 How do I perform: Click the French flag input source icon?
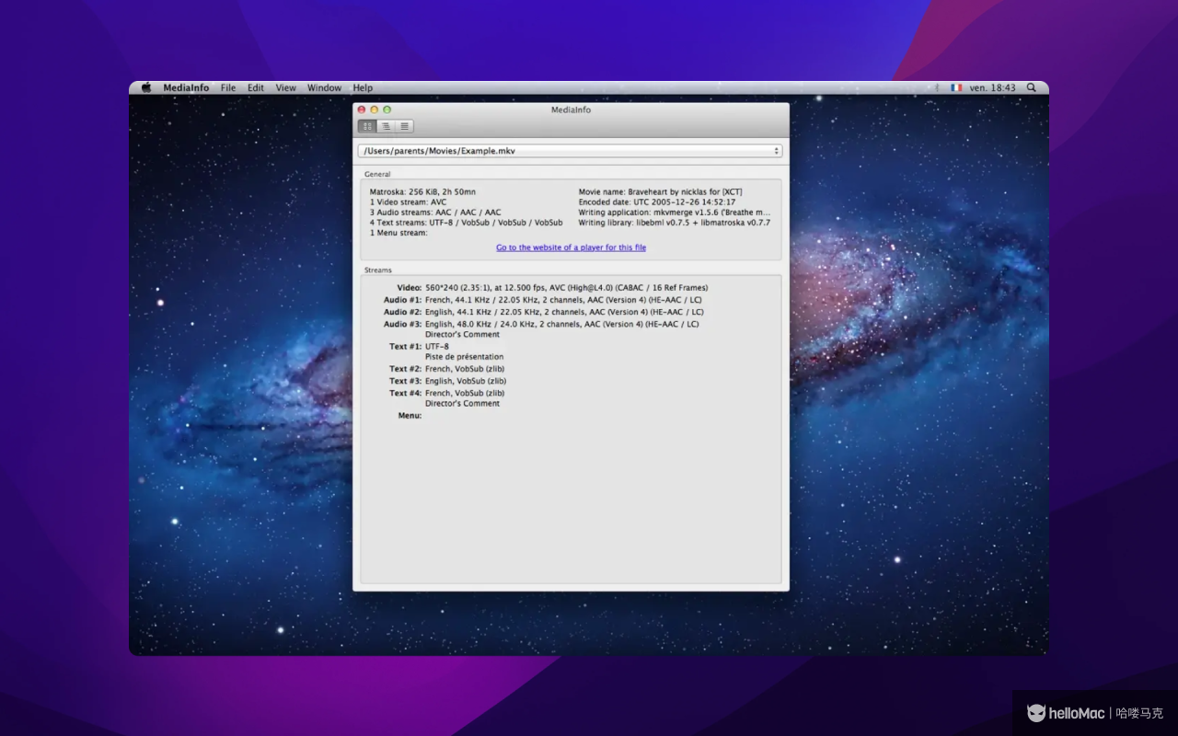pos(956,88)
